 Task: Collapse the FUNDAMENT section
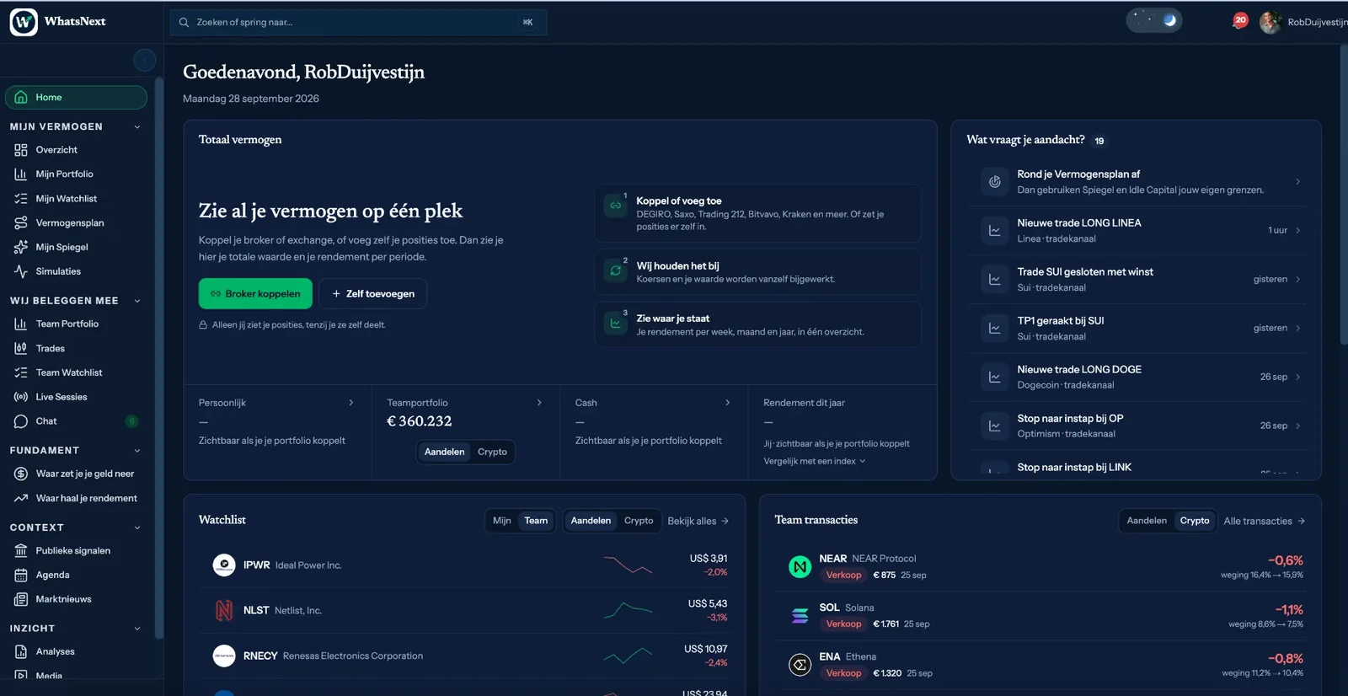[137, 451]
